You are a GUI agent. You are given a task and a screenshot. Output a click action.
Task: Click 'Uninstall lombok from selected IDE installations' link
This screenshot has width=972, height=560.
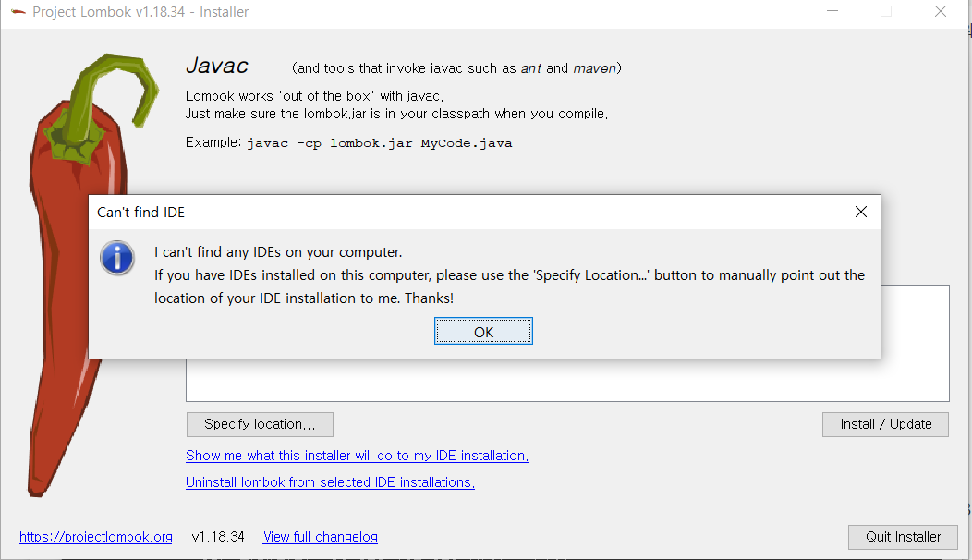[x=331, y=481]
